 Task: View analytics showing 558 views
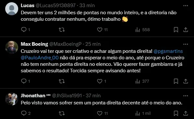point(142,30)
